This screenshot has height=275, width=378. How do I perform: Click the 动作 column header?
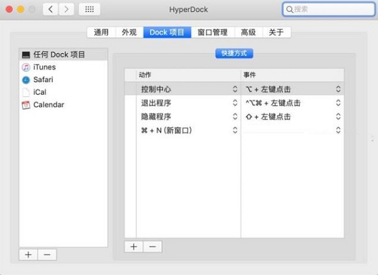[188, 75]
